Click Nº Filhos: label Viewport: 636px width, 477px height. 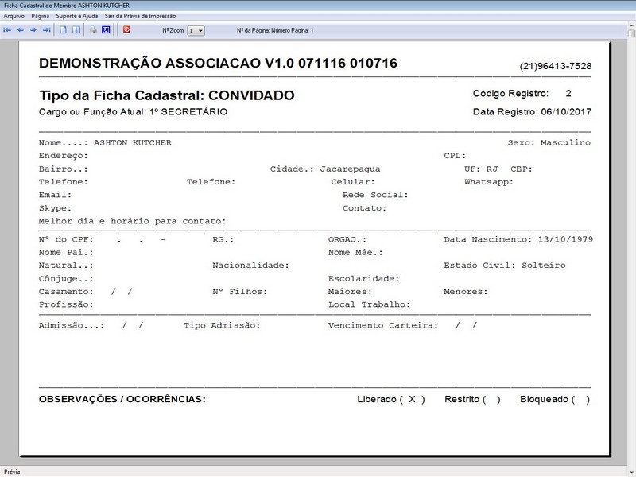[x=240, y=292]
